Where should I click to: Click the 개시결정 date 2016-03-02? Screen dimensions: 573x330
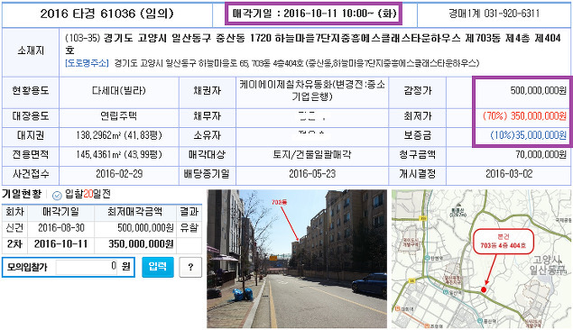509,174
